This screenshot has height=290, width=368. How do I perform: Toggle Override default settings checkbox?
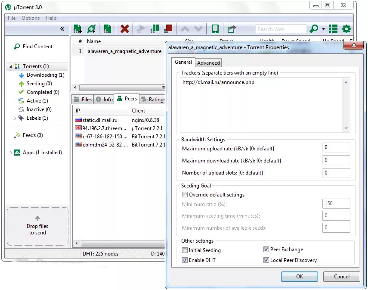click(185, 195)
